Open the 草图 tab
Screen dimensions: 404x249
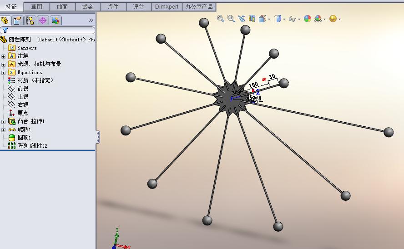click(36, 7)
